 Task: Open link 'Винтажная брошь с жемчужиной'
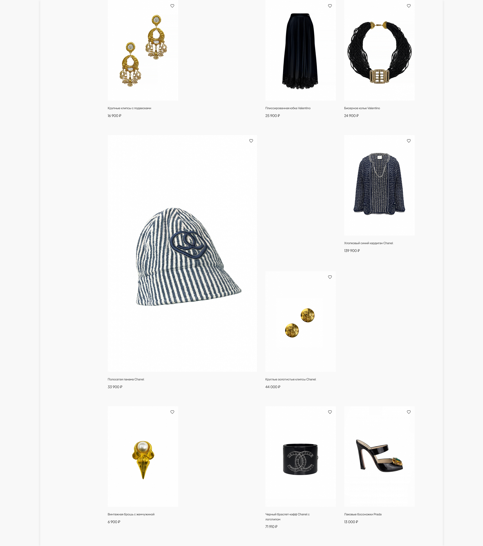[131, 514]
